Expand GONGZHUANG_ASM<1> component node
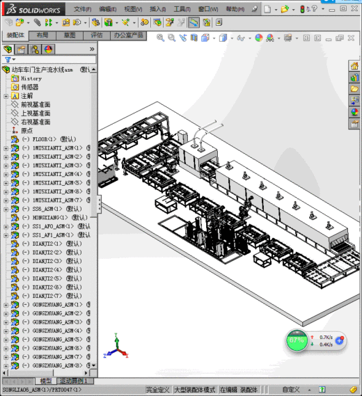This screenshot has height=396, width=362. tap(6, 305)
